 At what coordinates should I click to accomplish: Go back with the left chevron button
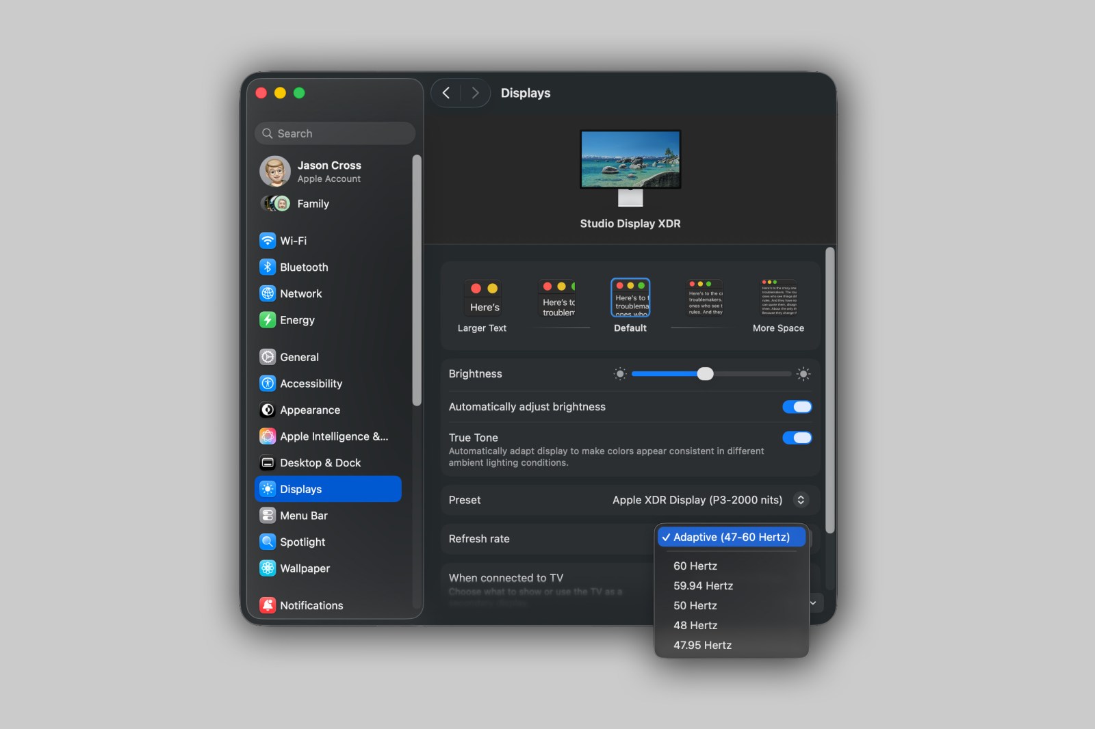[x=446, y=93]
